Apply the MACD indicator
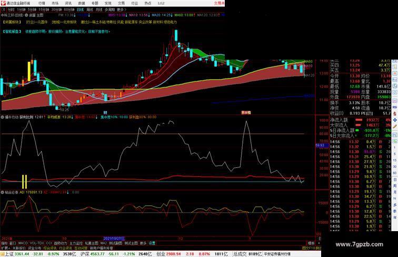Image resolution: width=398 pixels, height=257 pixels. pyautogui.click(x=23, y=243)
